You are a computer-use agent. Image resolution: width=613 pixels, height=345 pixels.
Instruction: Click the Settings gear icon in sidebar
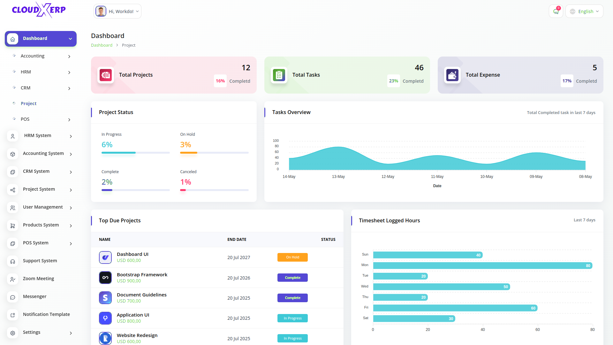pyautogui.click(x=13, y=333)
